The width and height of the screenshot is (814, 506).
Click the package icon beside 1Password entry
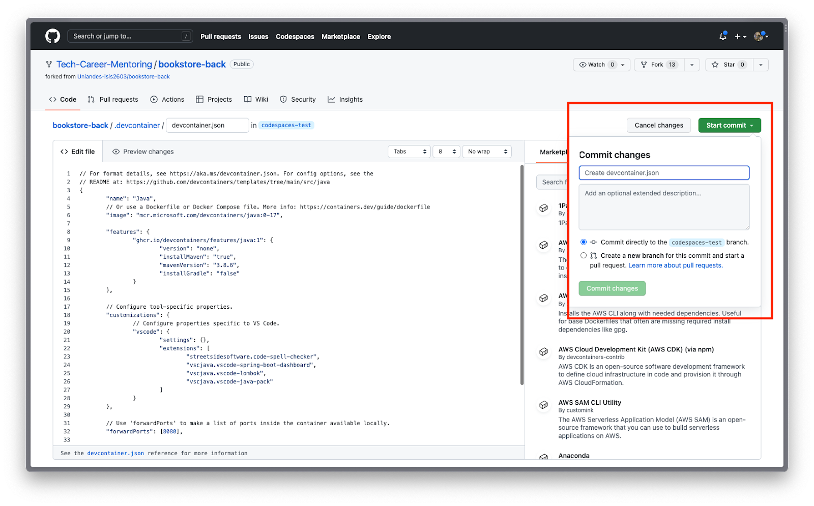click(x=544, y=208)
